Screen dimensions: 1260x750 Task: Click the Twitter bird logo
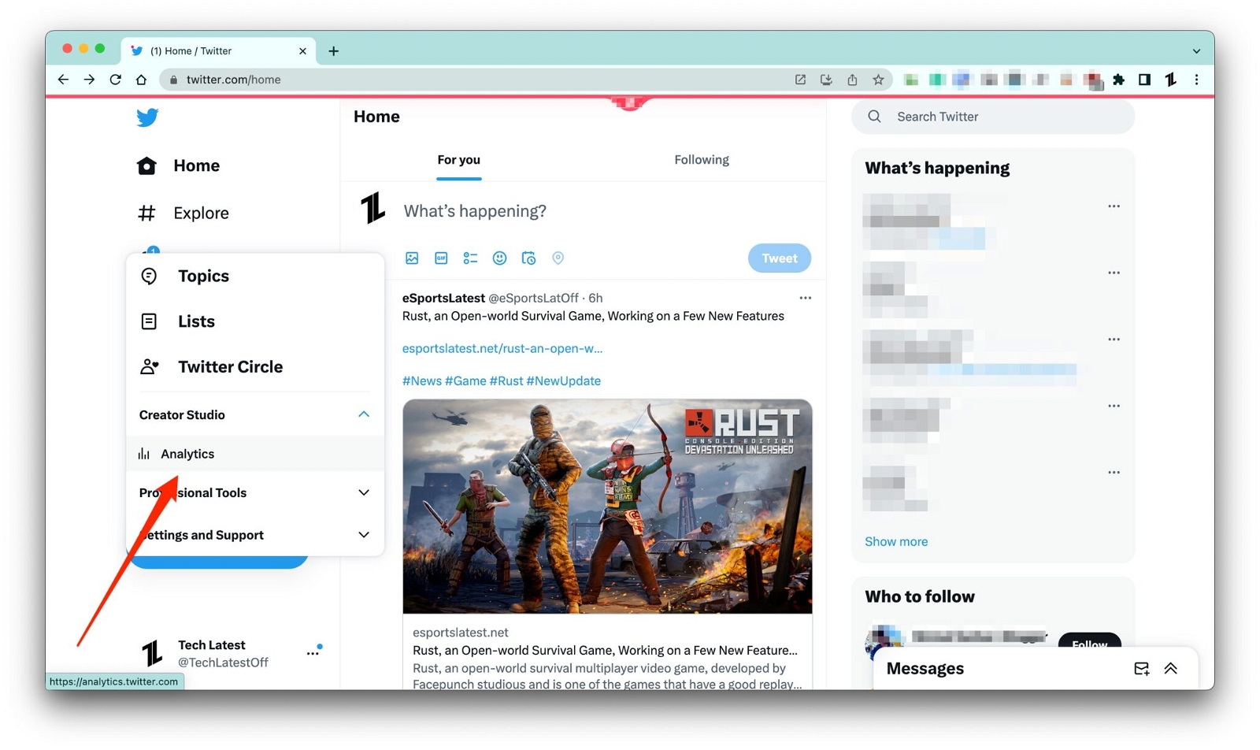tap(147, 117)
